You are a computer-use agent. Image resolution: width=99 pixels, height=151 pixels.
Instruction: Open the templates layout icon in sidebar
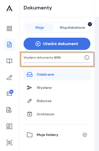click(x=9, y=126)
